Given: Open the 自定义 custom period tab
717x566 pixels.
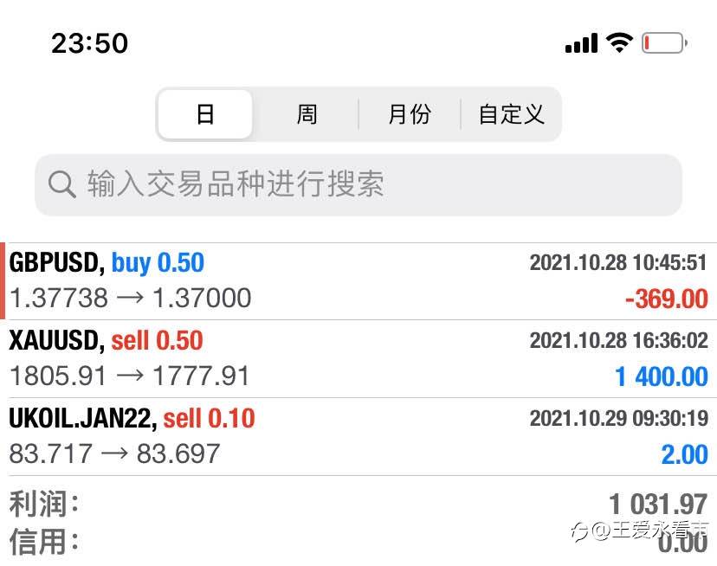Looking at the screenshot, I should [x=511, y=114].
